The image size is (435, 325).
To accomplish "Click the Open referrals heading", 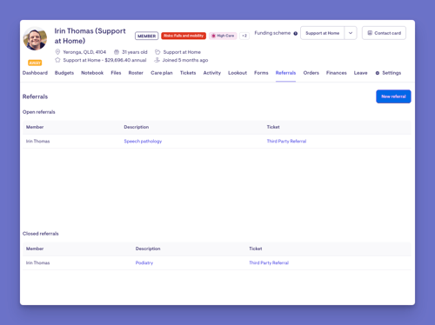I will coord(39,112).
